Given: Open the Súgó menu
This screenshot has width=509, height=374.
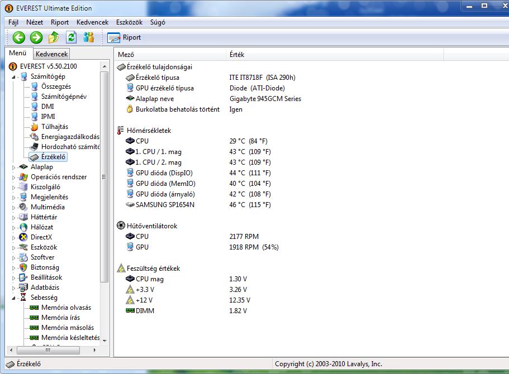Looking at the screenshot, I should [x=158, y=22].
